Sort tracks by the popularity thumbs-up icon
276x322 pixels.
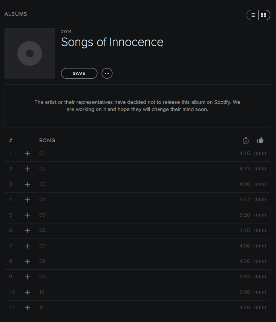point(260,140)
